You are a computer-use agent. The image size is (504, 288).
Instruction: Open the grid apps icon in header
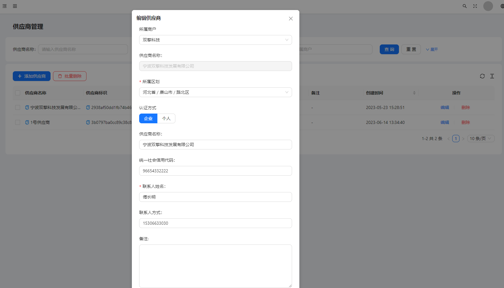click(x=15, y=6)
